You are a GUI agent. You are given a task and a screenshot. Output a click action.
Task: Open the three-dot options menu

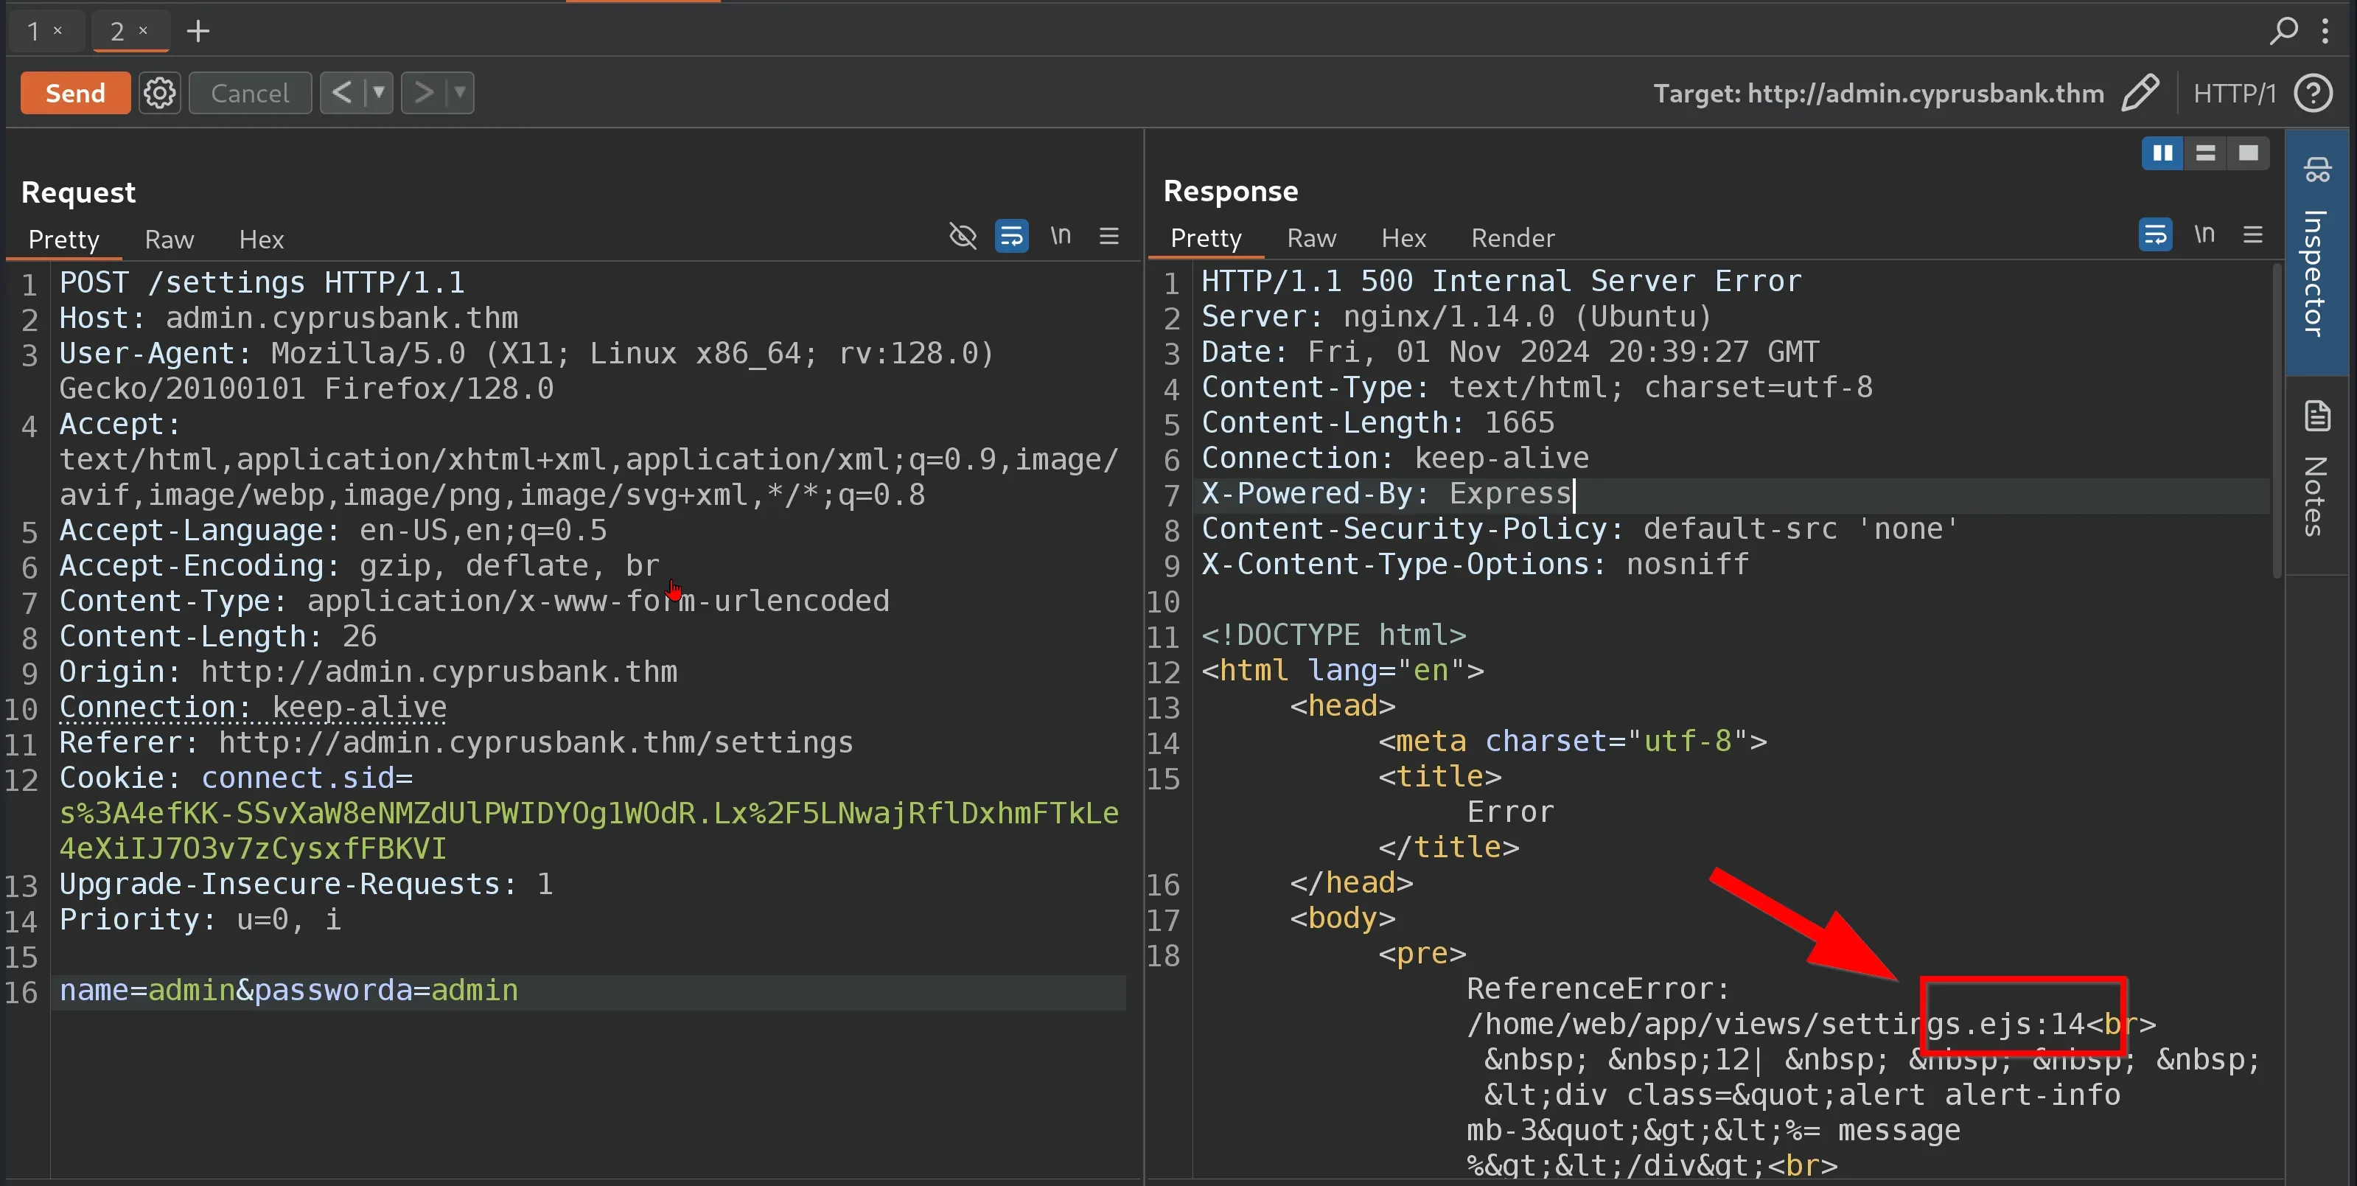pyautogui.click(x=2325, y=31)
